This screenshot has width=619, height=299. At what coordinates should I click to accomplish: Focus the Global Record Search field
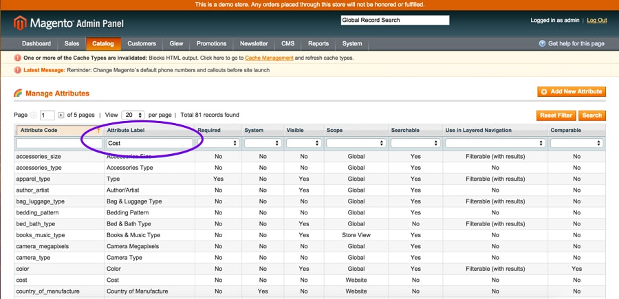pos(395,20)
